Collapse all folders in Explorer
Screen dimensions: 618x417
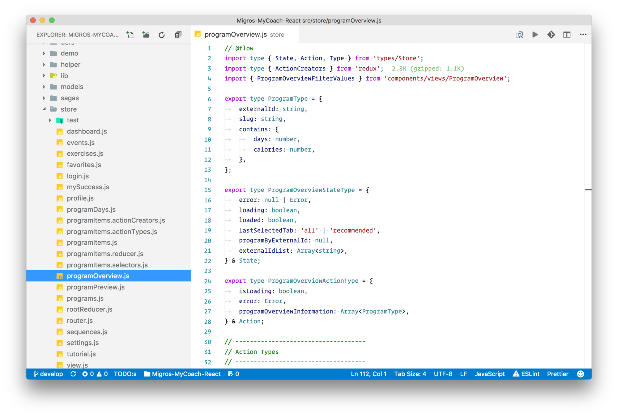pos(178,35)
